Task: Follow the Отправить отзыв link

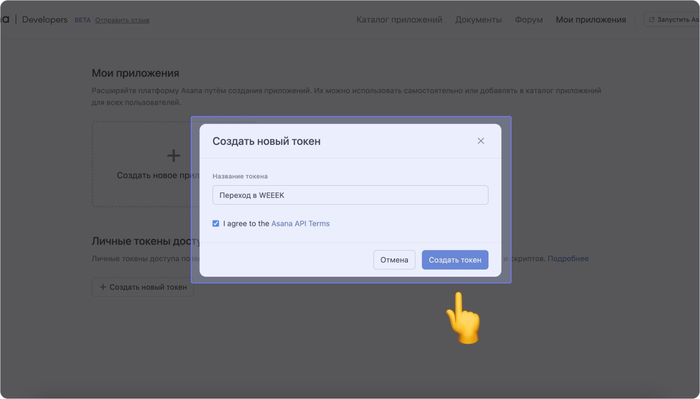Action: click(x=122, y=20)
